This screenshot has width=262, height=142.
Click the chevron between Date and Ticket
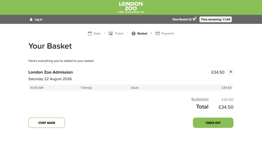coord(104,33)
